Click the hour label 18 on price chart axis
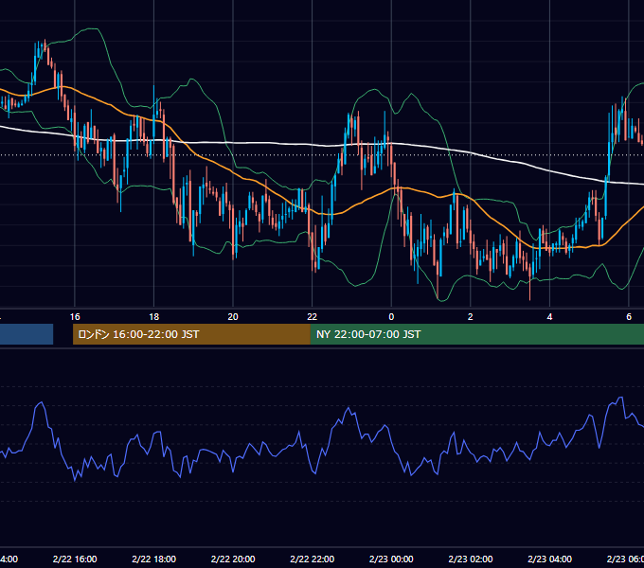644x568 pixels. pyautogui.click(x=153, y=317)
